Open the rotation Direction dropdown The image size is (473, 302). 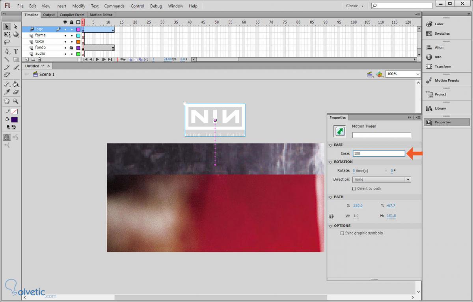click(382, 179)
